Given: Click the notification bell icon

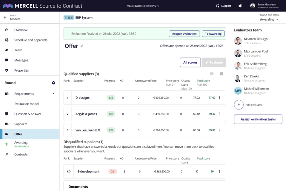Looking at the screenshot, I should 240,6.
